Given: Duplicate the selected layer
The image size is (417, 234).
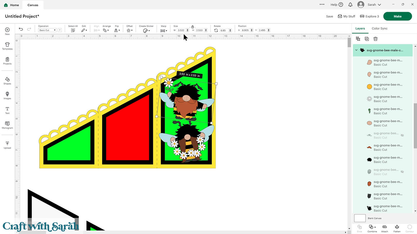Looking at the screenshot, I should pyautogui.click(x=367, y=39).
